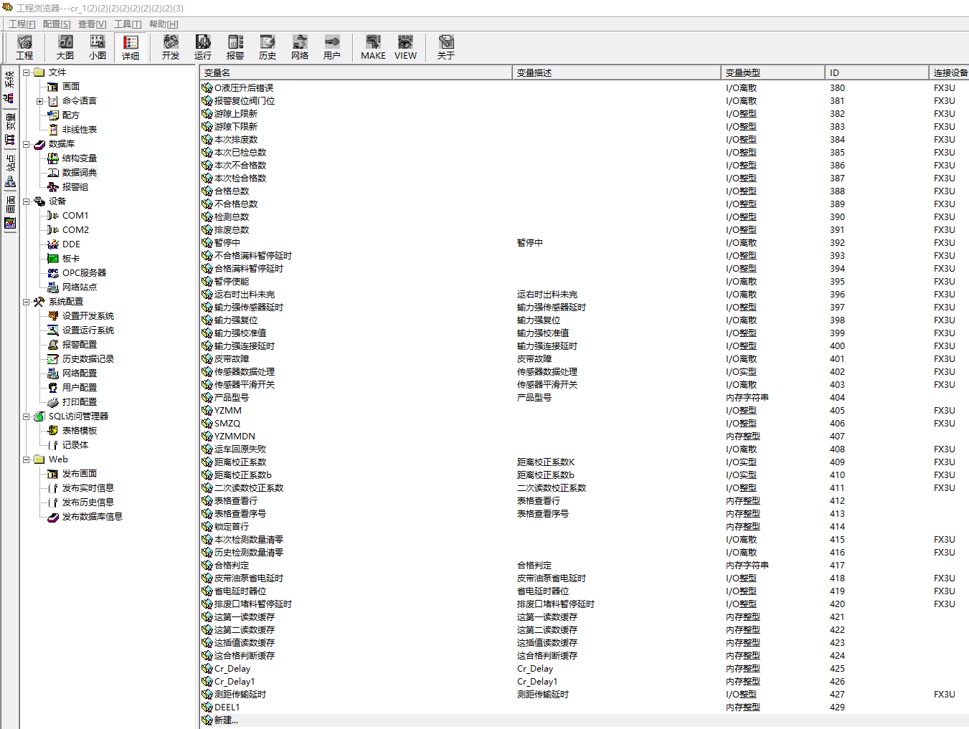The image size is (969, 729).
Task: Open the 工具[T] menu
Action: tap(128, 24)
